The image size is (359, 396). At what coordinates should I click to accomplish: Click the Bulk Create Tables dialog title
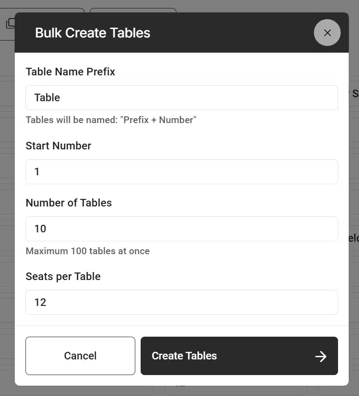tap(92, 33)
